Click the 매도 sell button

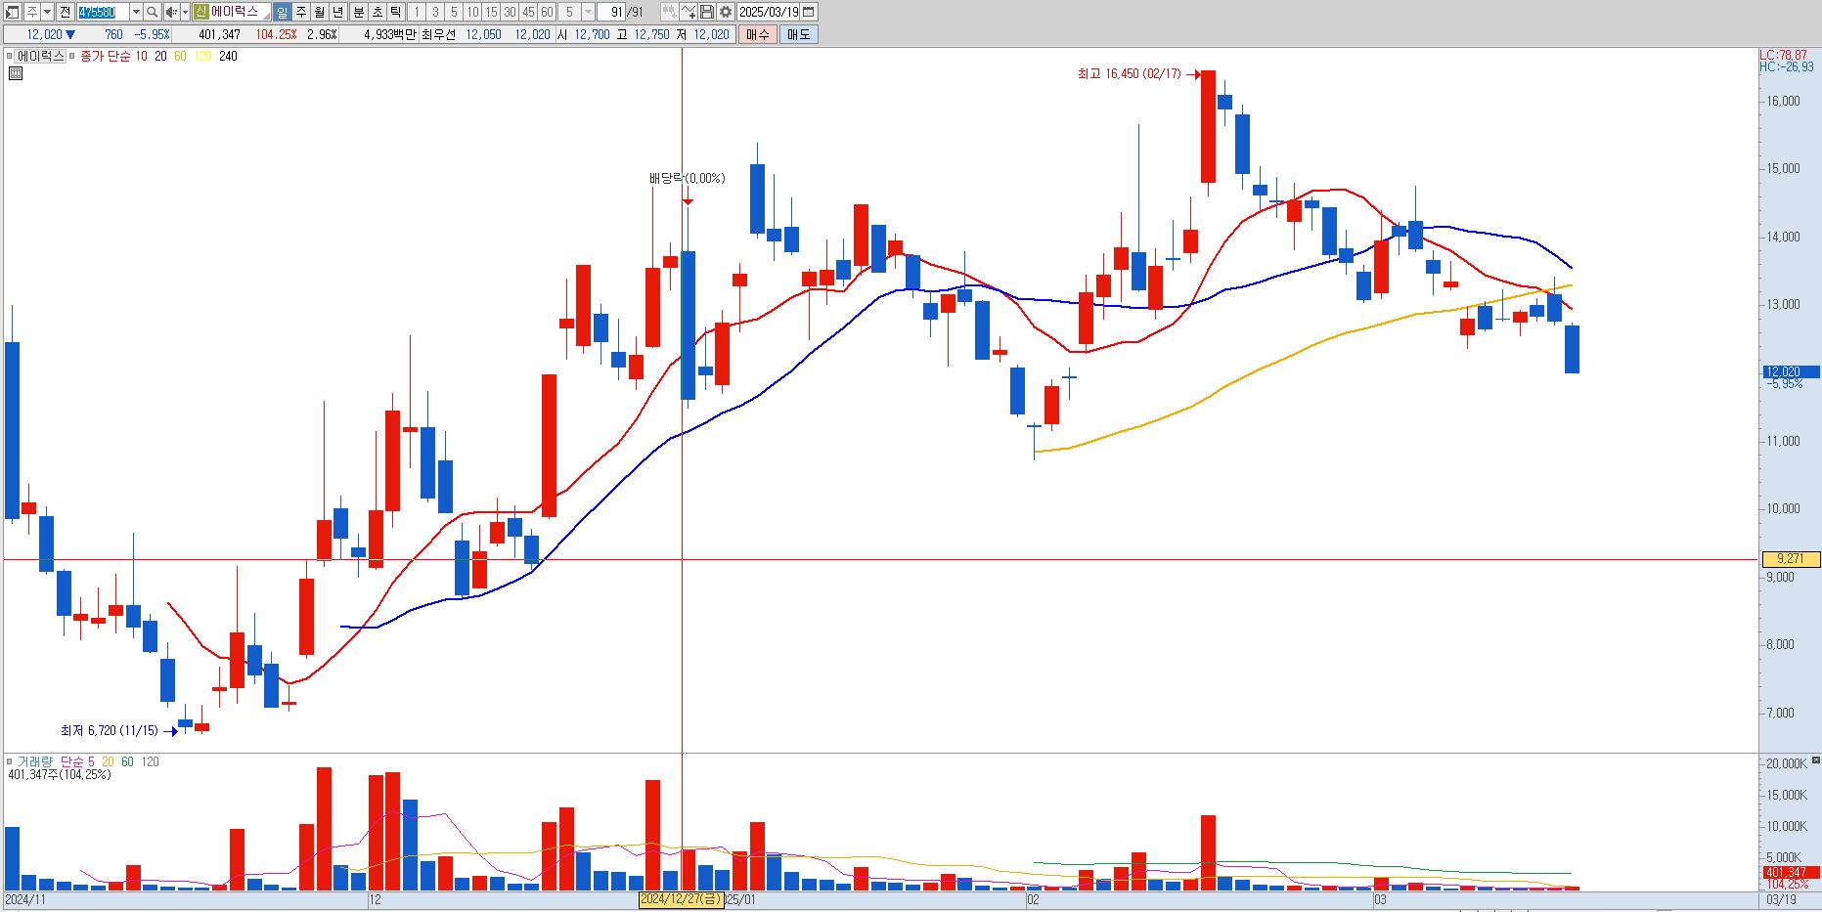[799, 34]
